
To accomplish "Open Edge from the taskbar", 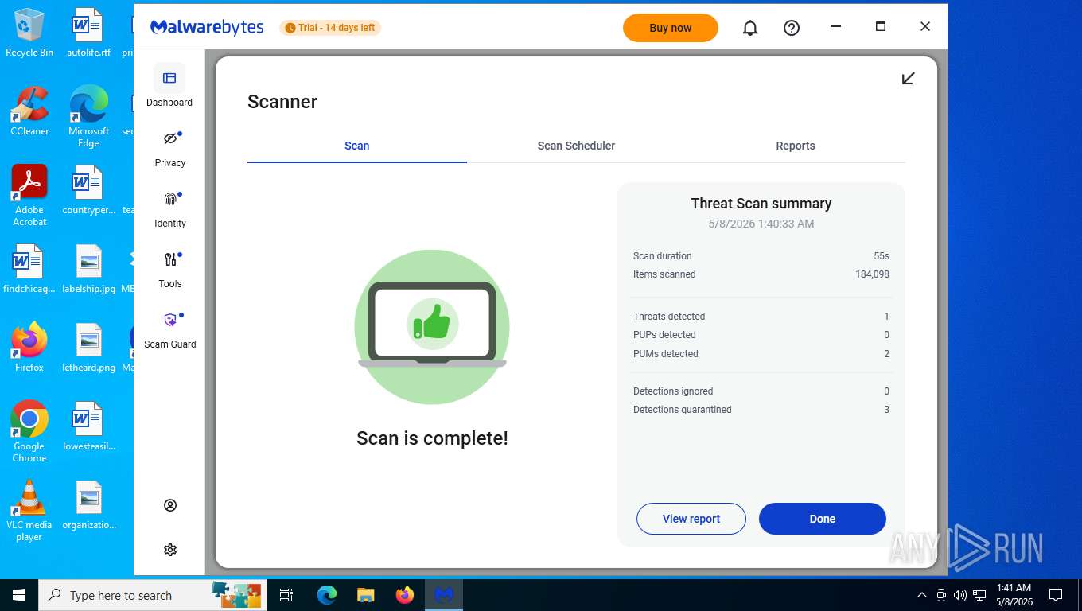I will [327, 595].
